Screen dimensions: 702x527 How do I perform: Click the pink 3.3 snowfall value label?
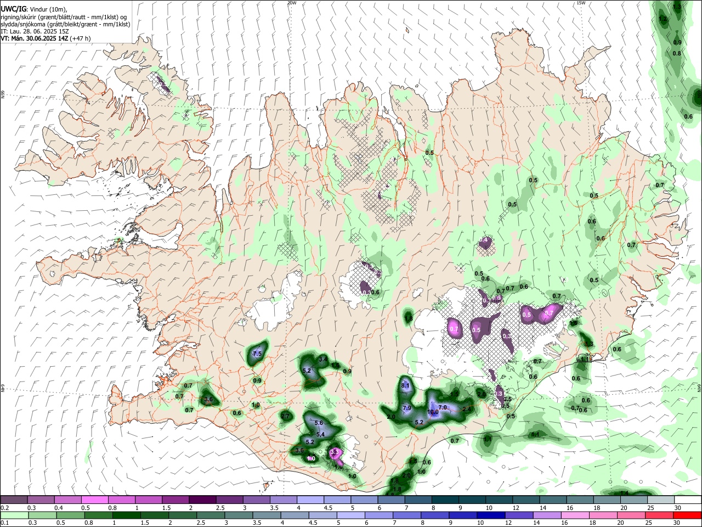pyautogui.click(x=333, y=453)
